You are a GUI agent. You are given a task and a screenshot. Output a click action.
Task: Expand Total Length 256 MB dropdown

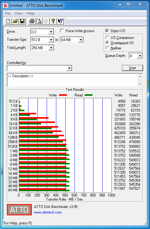51,48
